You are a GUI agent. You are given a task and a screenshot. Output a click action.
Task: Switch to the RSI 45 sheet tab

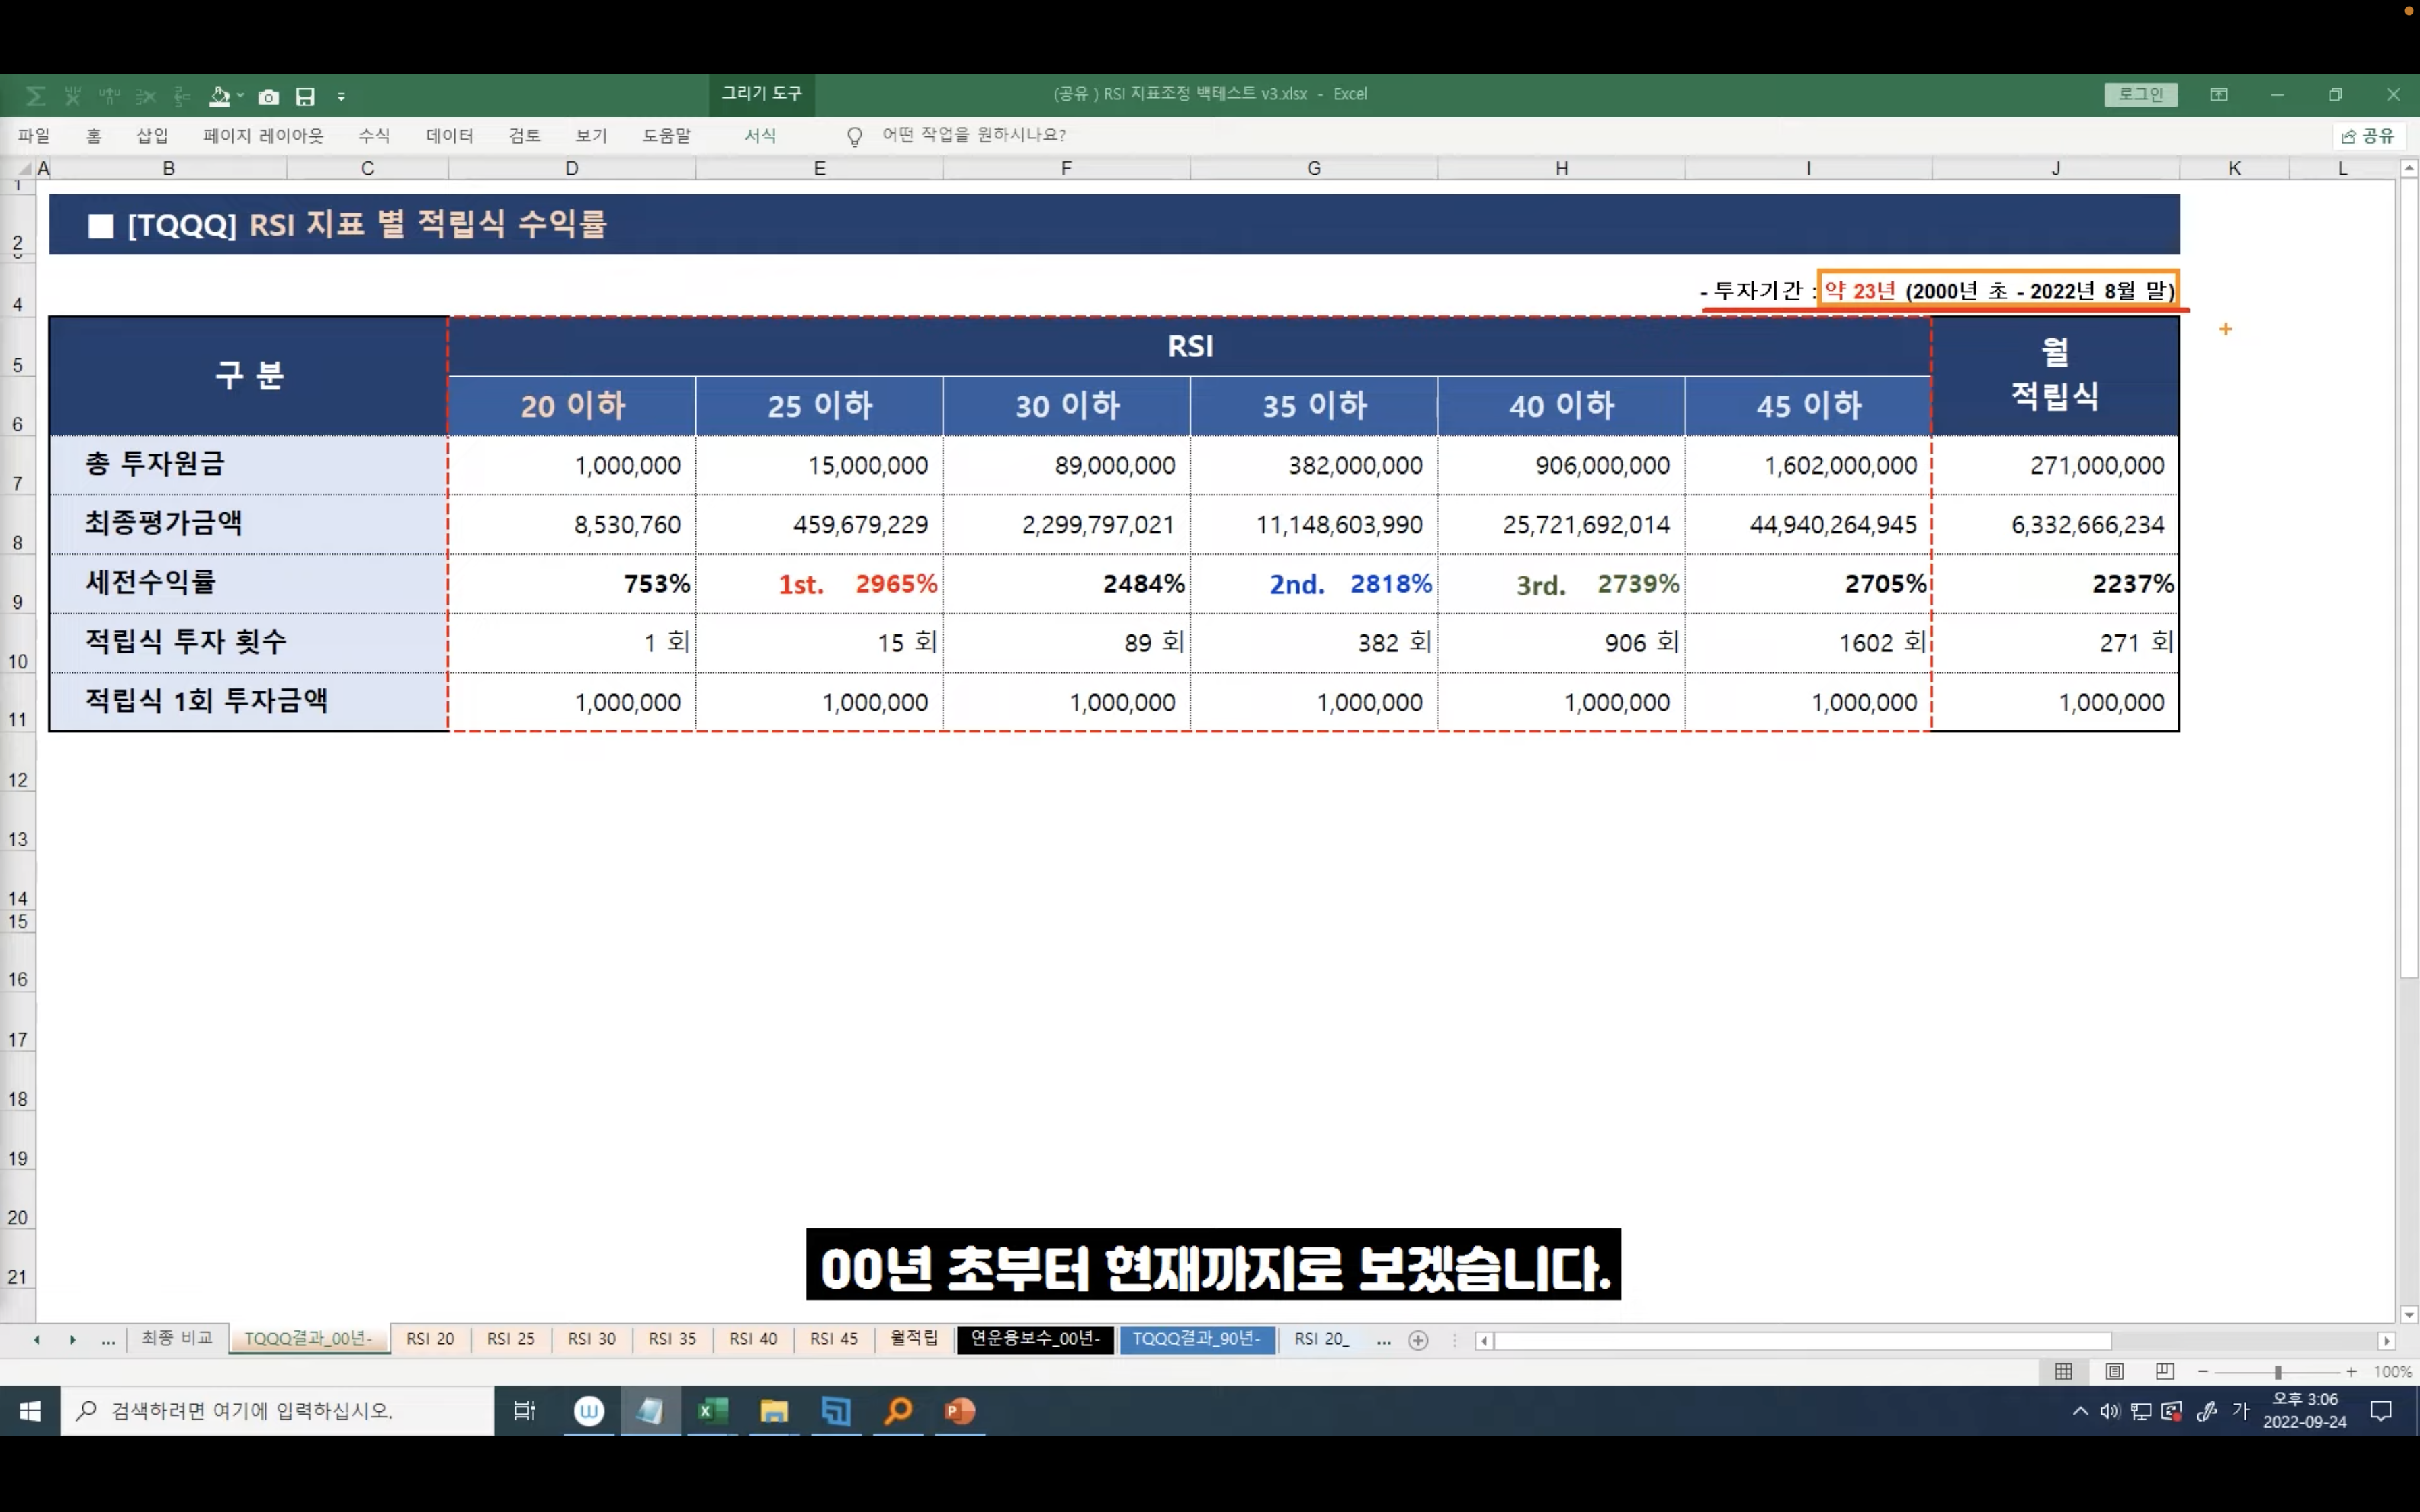pyautogui.click(x=834, y=1339)
